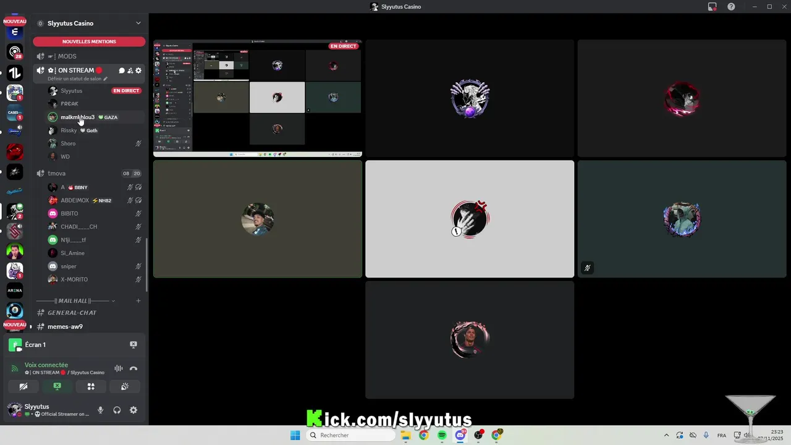Invite people to ON STREAM channel
The image size is (791, 445).
point(130,70)
